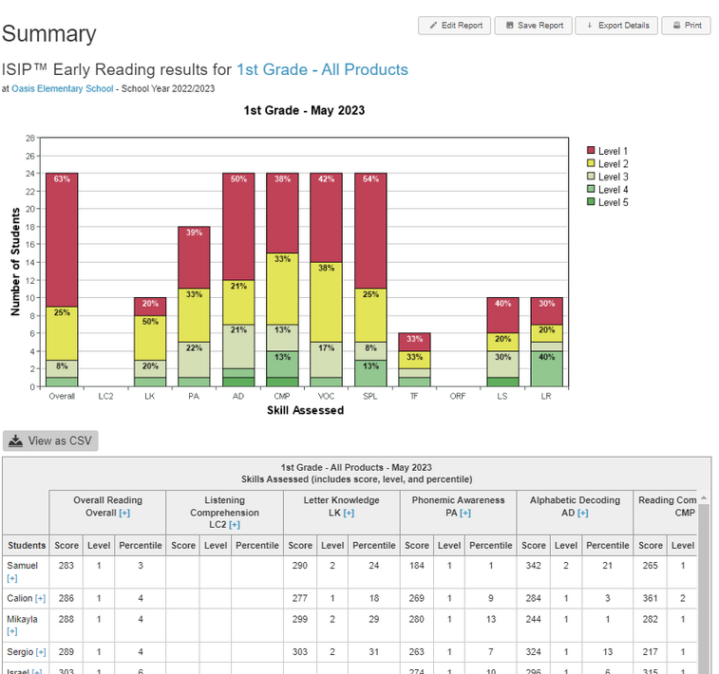Screen dimensions: 719x674
Task: Open the Oasis Elementary School link
Action: pos(63,89)
